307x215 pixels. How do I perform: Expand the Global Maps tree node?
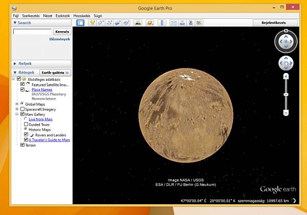[17, 104]
